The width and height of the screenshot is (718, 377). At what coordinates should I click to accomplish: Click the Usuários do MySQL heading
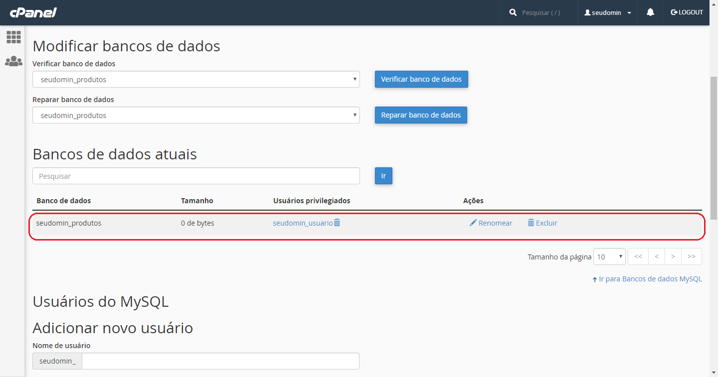(100, 302)
